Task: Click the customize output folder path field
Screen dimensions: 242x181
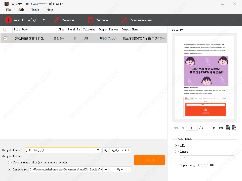Action: [x=65, y=169]
